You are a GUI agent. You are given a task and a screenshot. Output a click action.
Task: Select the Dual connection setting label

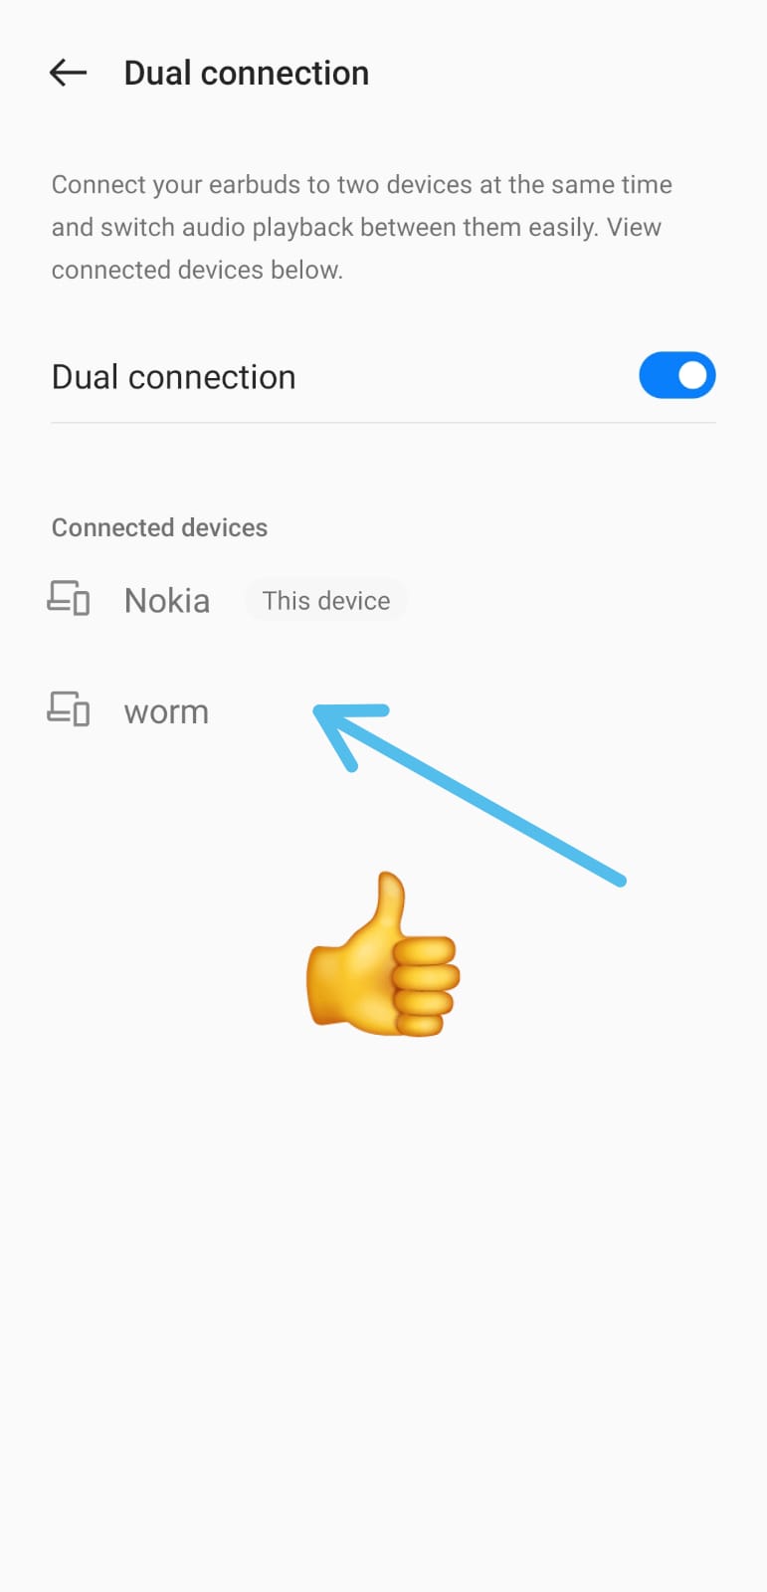[173, 377]
